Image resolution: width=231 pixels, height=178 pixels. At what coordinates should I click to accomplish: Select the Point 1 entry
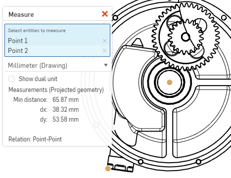pos(57,41)
